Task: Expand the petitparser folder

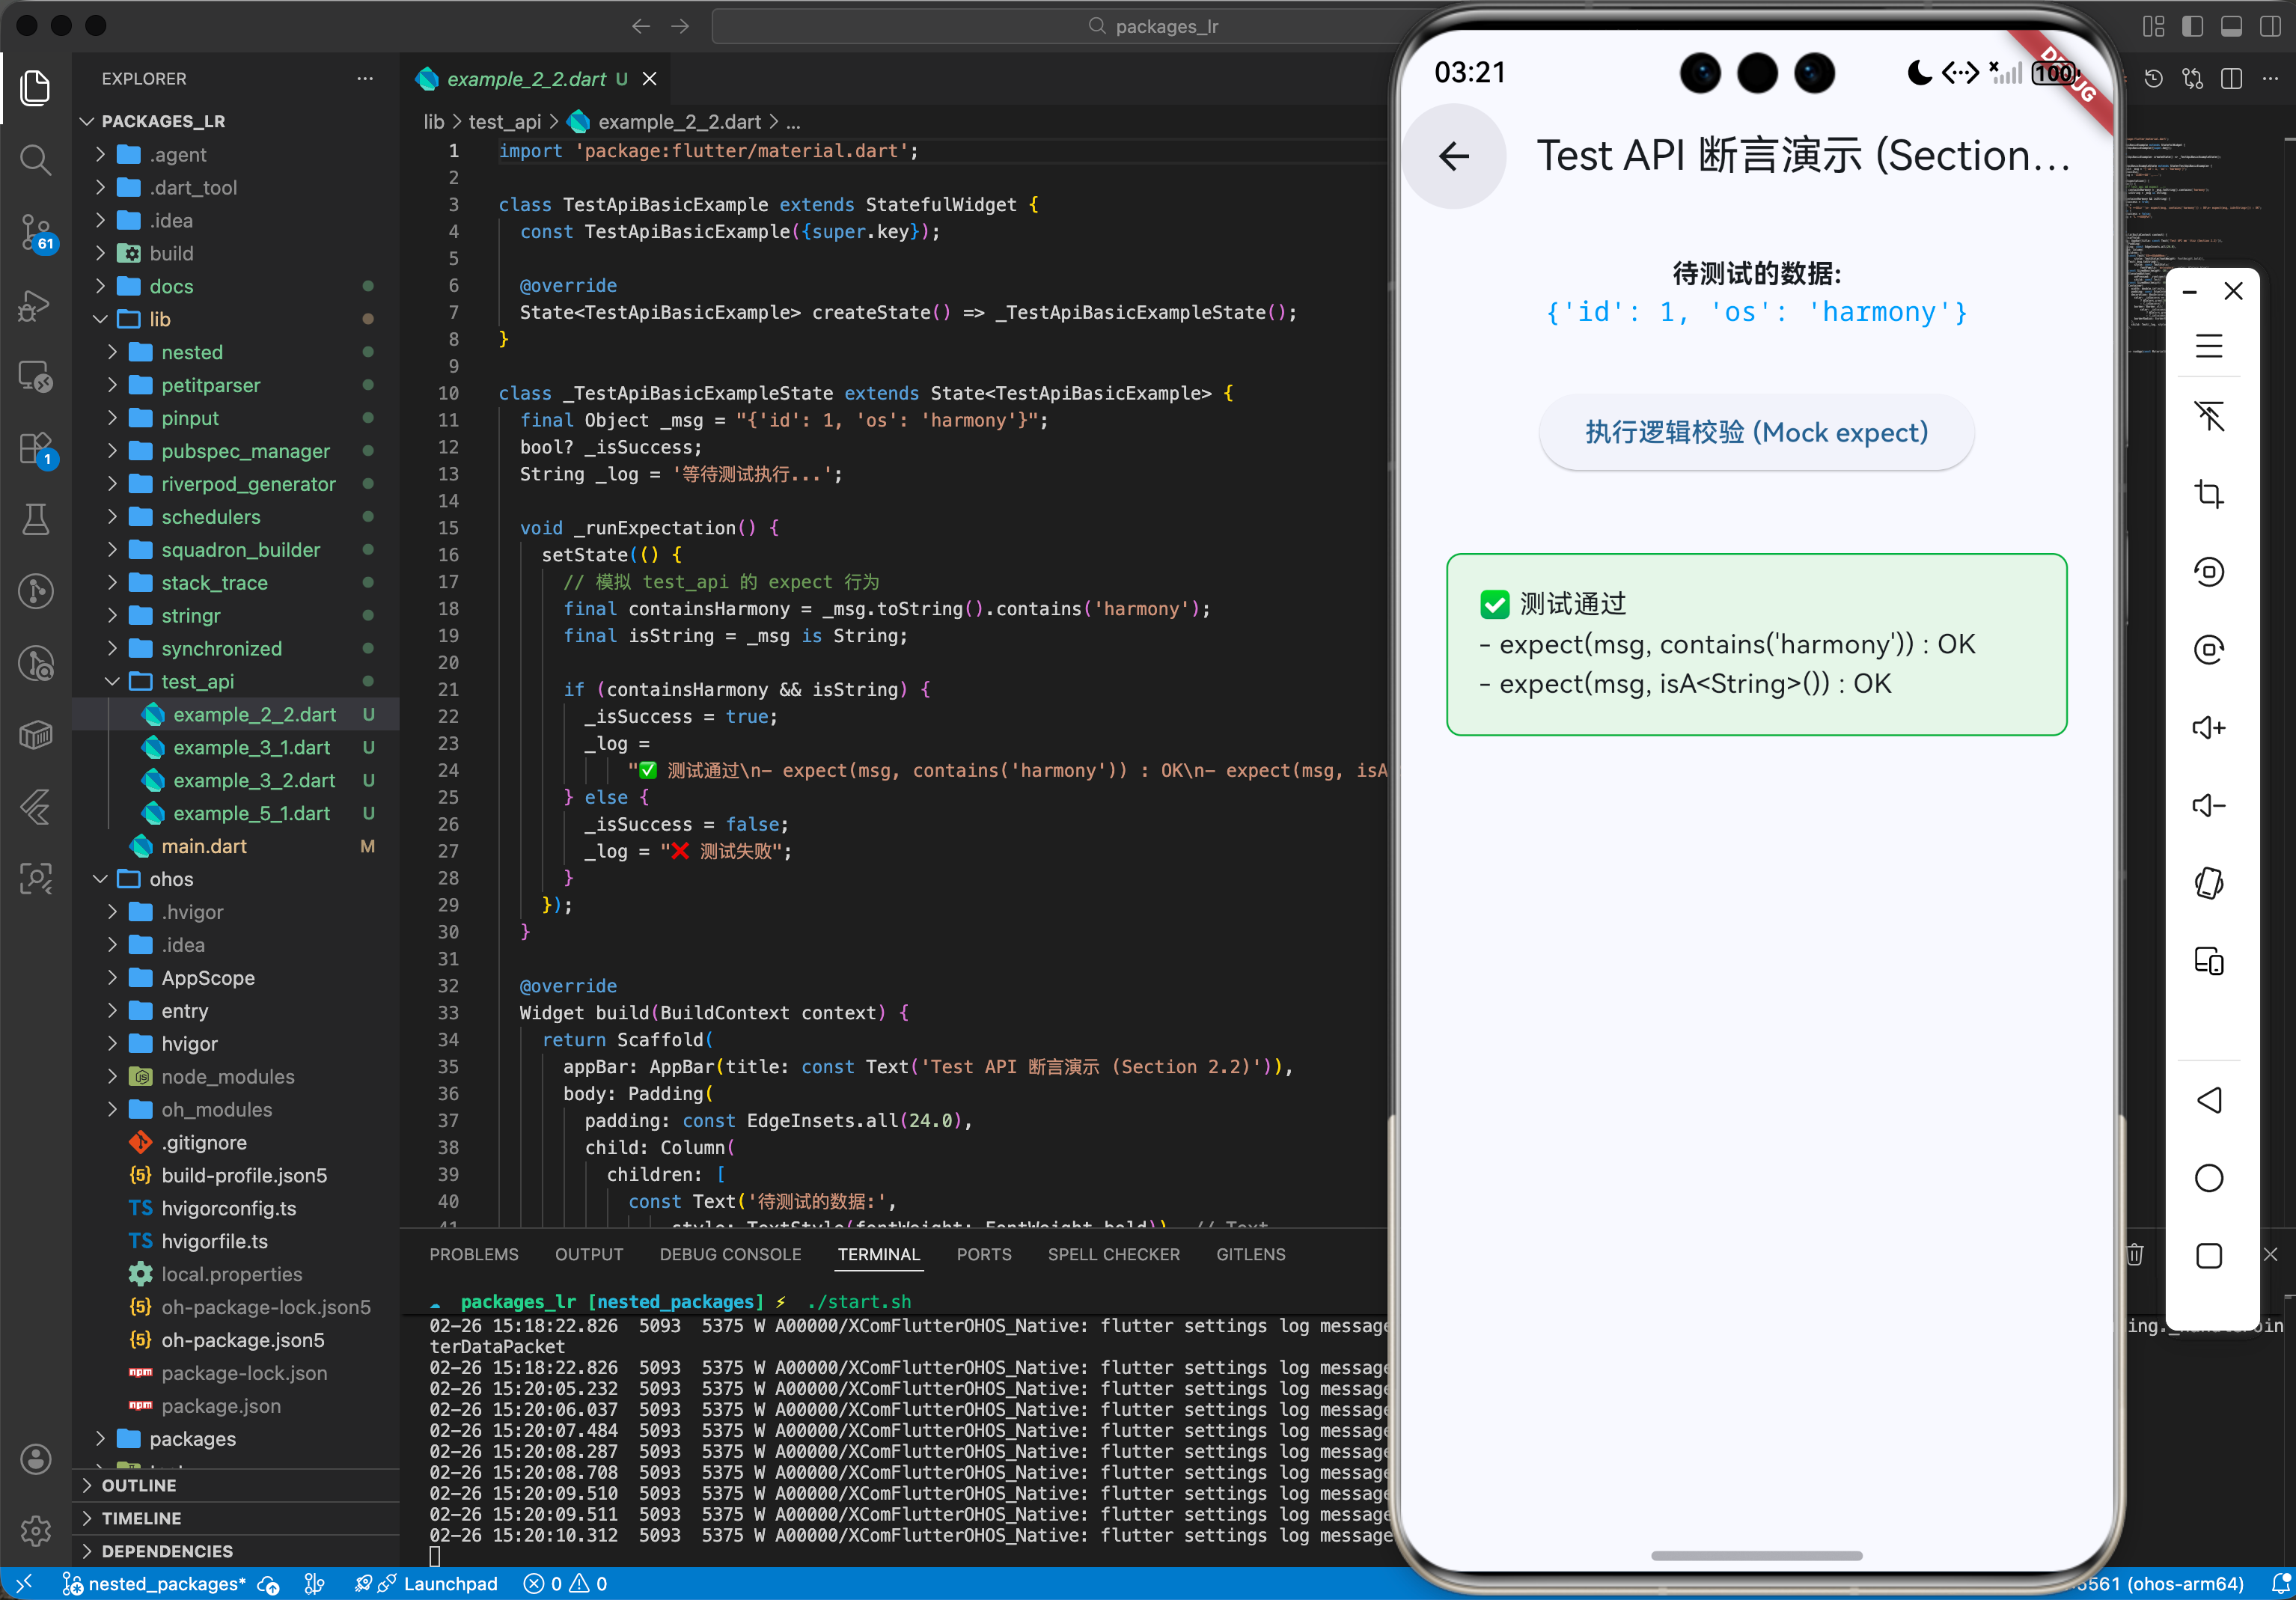Action: pyautogui.click(x=210, y=385)
